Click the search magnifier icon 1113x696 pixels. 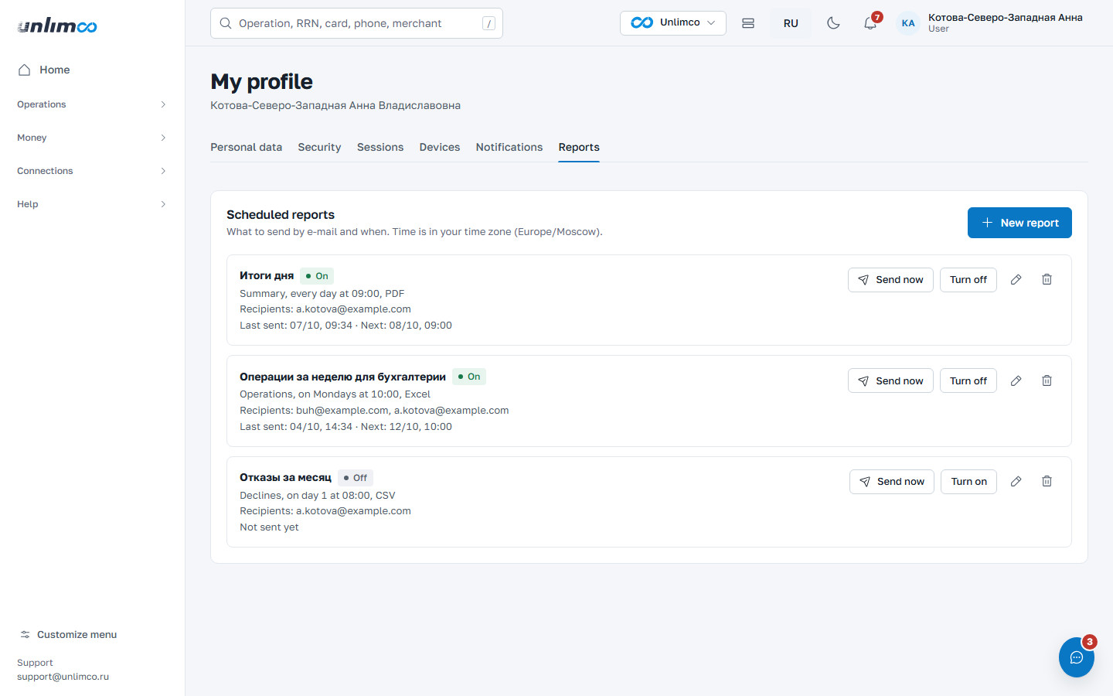[226, 23]
